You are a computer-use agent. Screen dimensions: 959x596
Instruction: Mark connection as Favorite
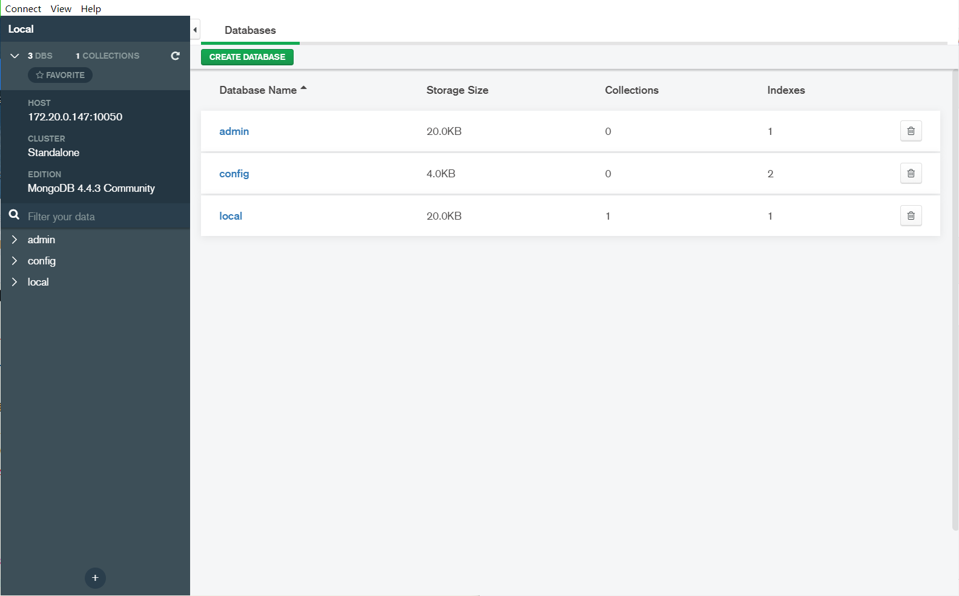60,75
